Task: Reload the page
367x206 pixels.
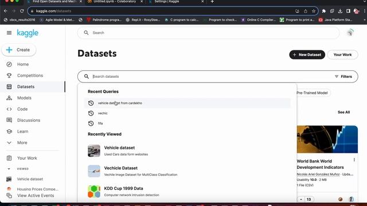Action: click(22, 11)
